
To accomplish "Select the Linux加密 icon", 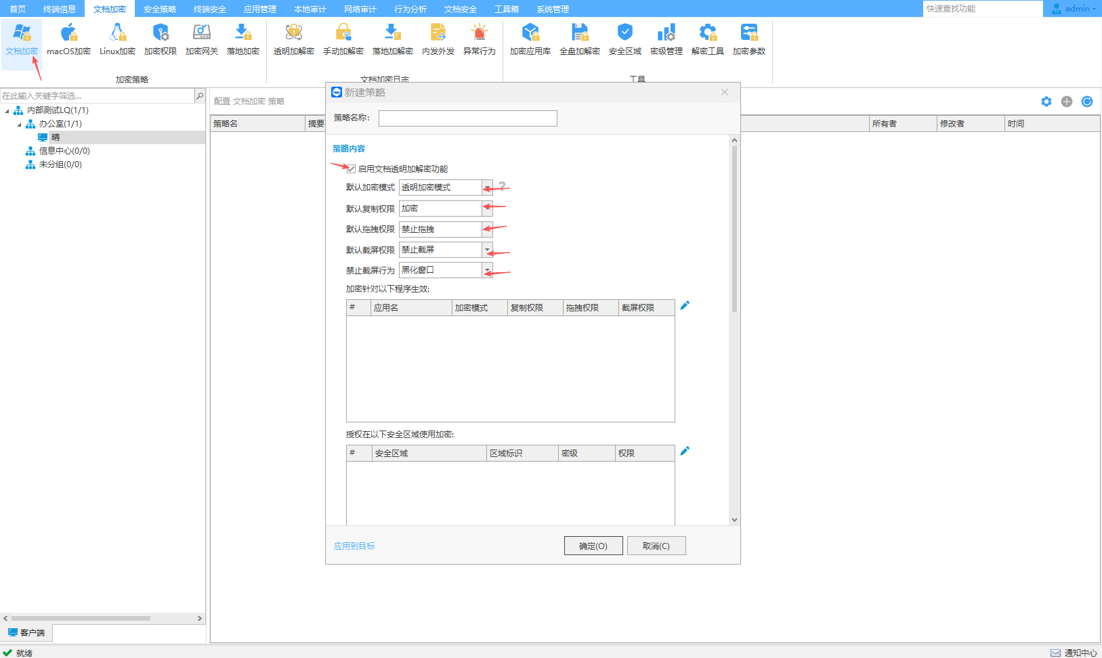I will [x=117, y=39].
